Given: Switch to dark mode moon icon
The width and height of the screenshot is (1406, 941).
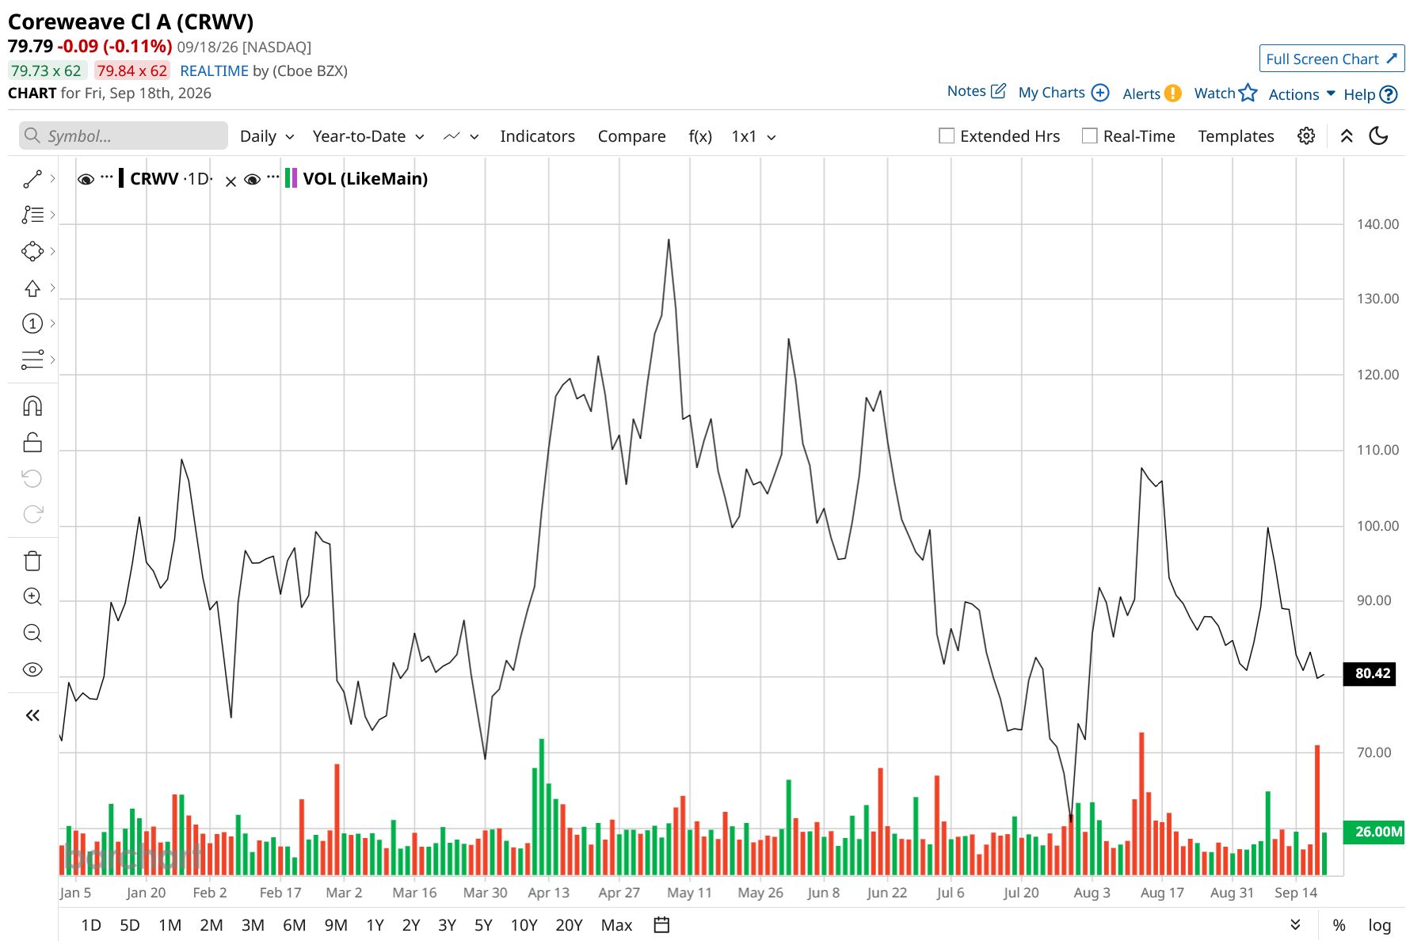Looking at the screenshot, I should (1379, 136).
